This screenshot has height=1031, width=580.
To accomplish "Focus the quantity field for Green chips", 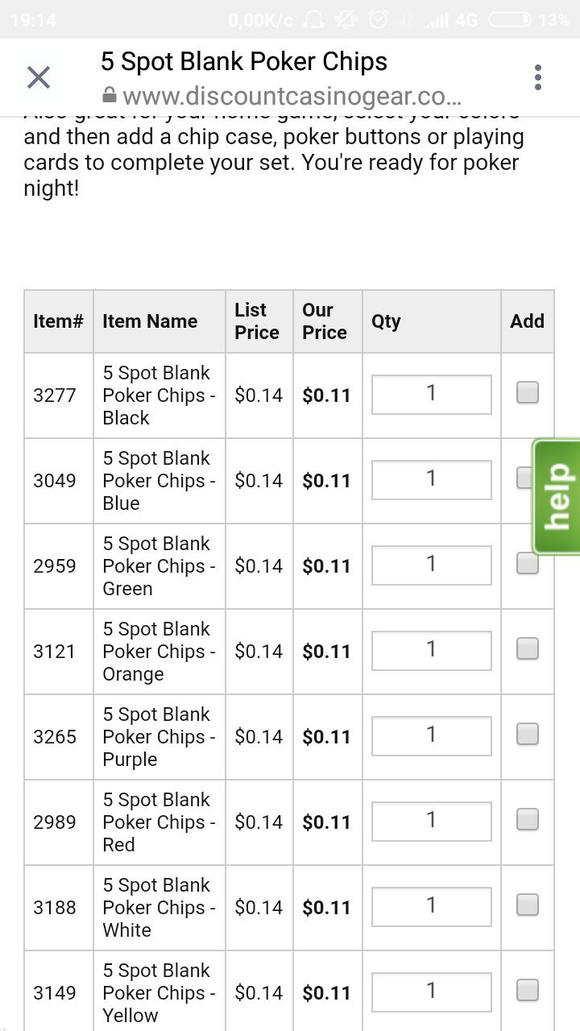I will point(431,565).
